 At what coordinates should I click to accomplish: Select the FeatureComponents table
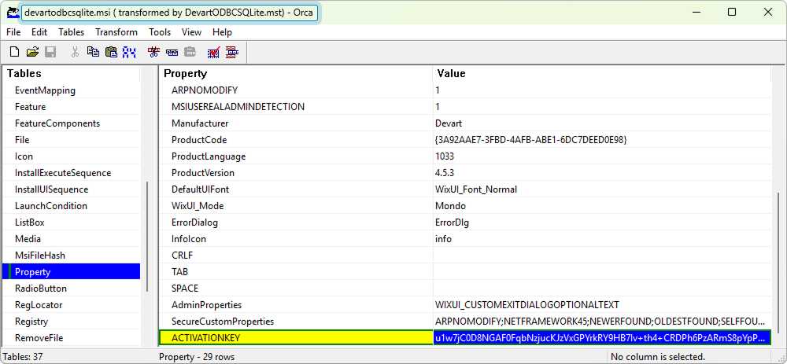[57, 123]
